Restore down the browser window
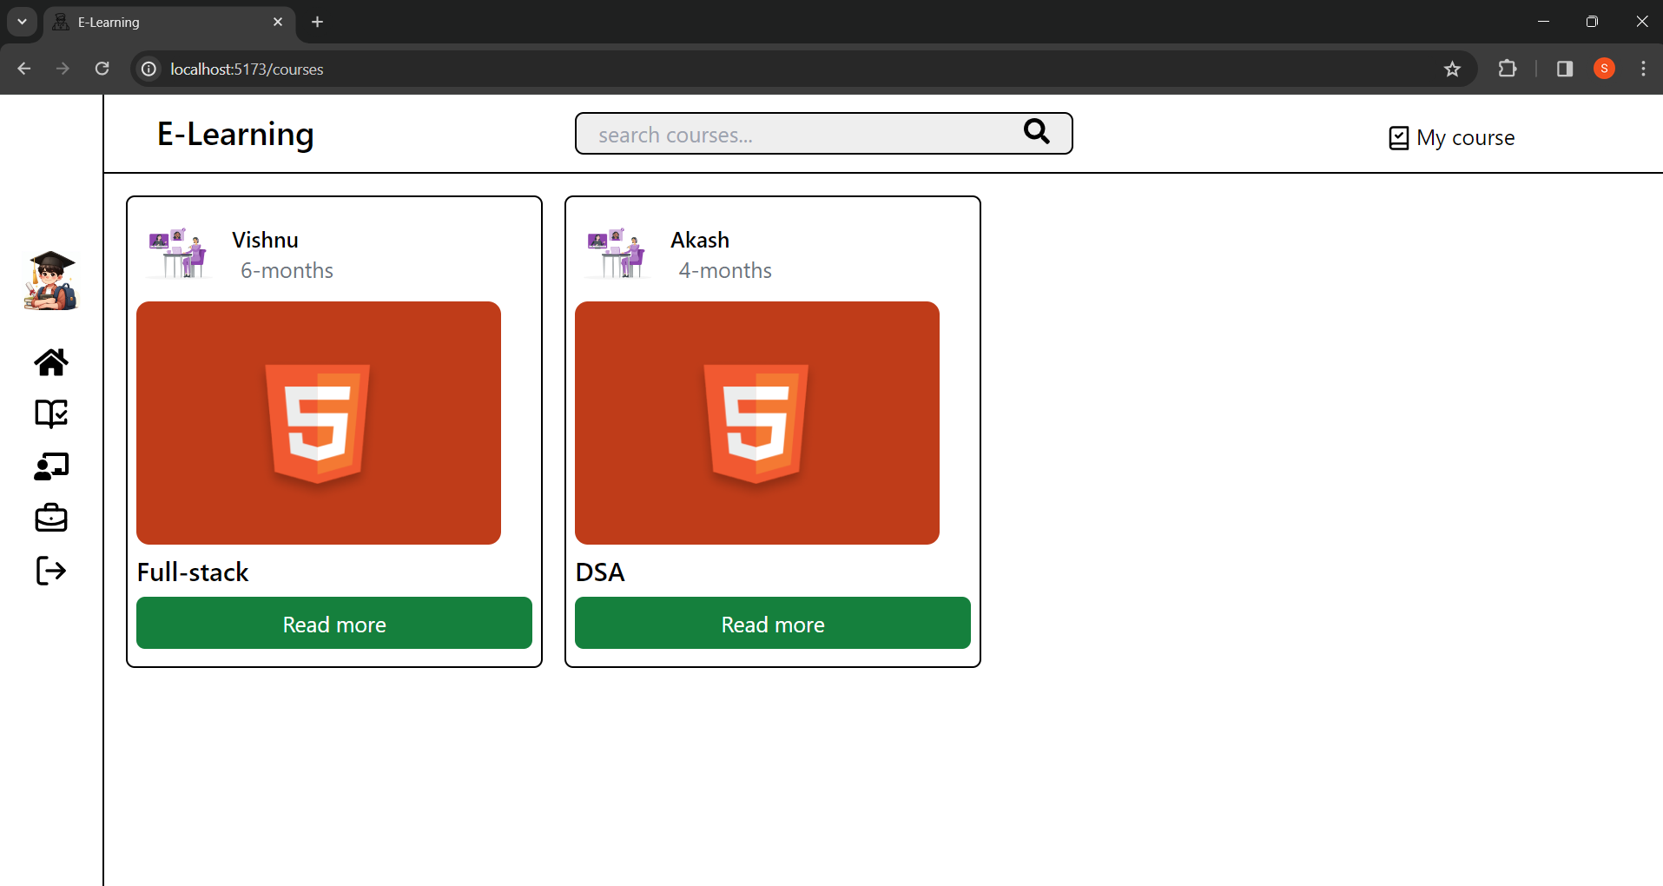Viewport: 1663px width, 886px height. [1592, 22]
